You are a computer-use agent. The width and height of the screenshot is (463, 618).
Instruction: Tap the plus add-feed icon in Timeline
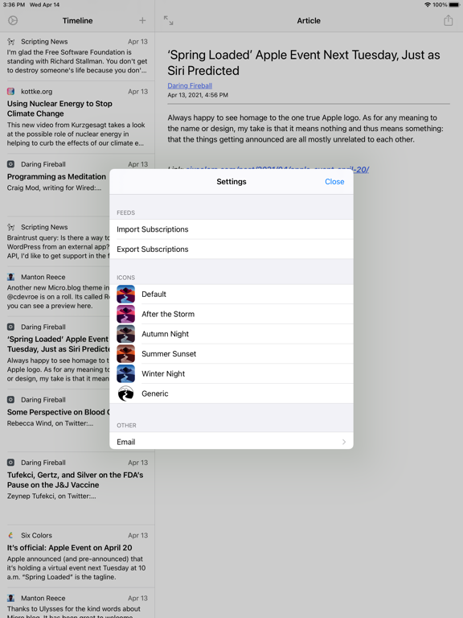pyautogui.click(x=142, y=20)
